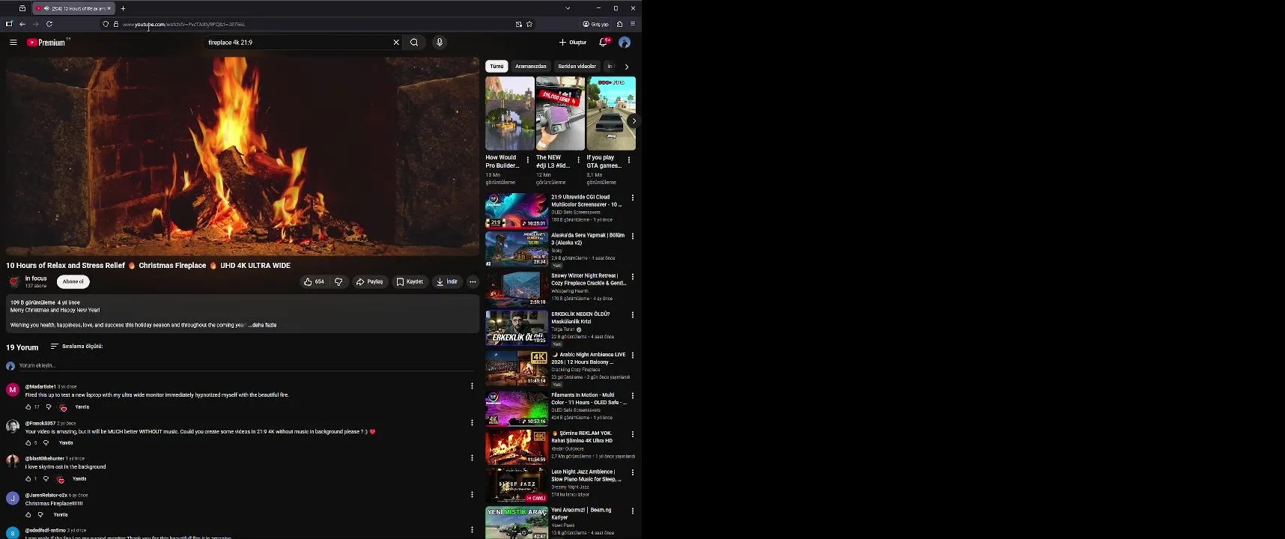Go back with the browser back arrow
Viewport: 1285px width, 539px height.
click(x=22, y=24)
